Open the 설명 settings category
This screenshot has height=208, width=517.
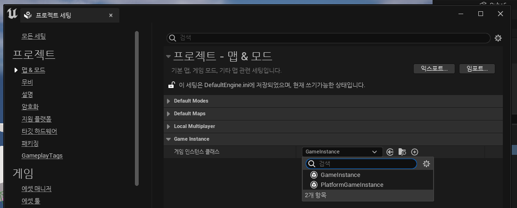point(27,94)
